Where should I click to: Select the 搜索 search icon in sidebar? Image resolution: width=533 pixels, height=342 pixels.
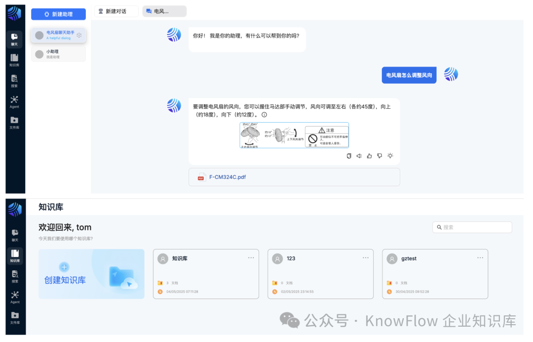coord(15,79)
